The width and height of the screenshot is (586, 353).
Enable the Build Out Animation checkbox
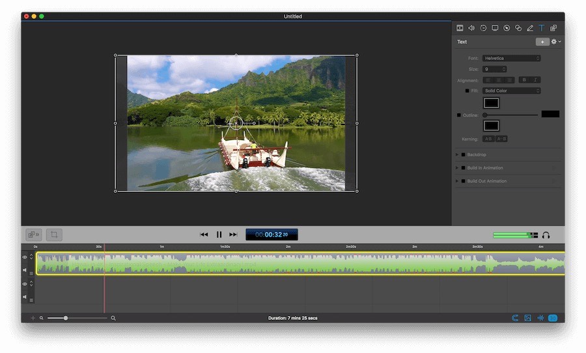click(464, 181)
